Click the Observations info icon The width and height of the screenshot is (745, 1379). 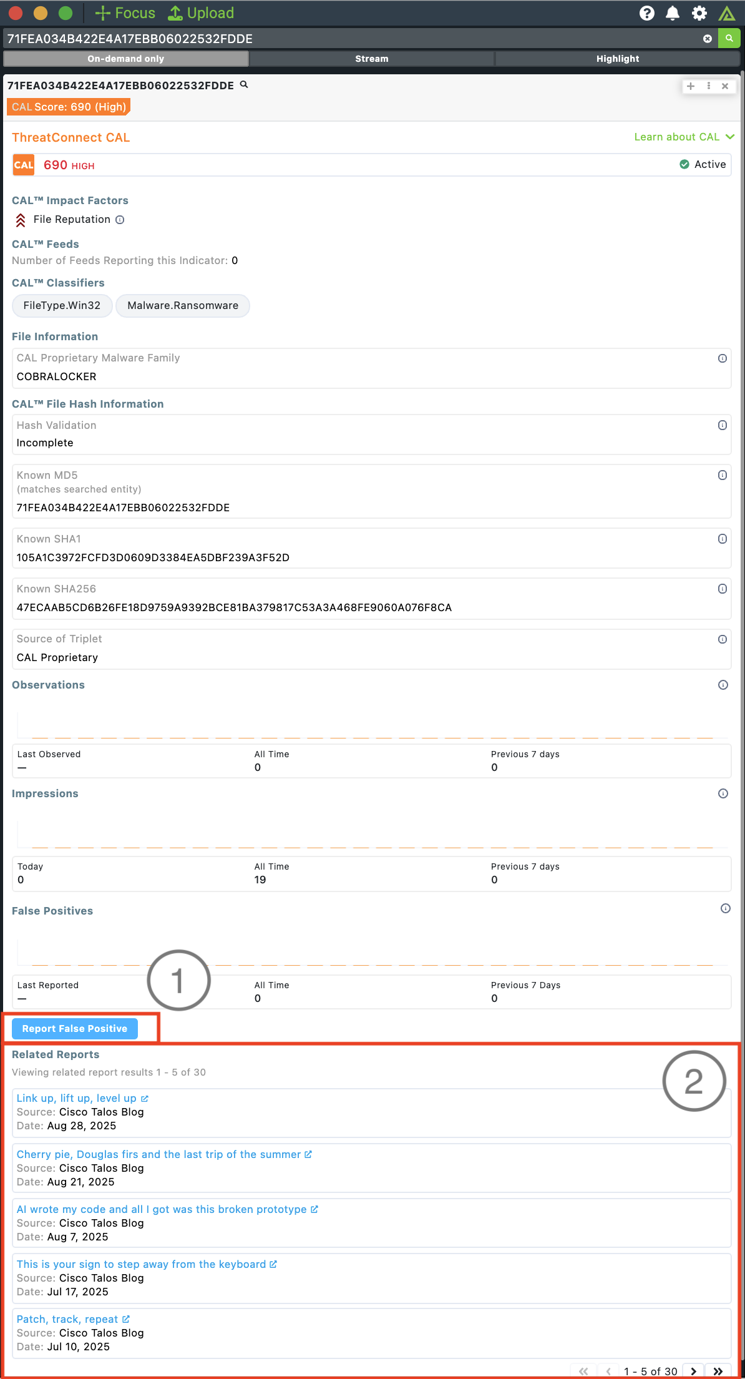(723, 685)
